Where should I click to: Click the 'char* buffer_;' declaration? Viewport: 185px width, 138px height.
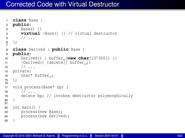(37, 76)
